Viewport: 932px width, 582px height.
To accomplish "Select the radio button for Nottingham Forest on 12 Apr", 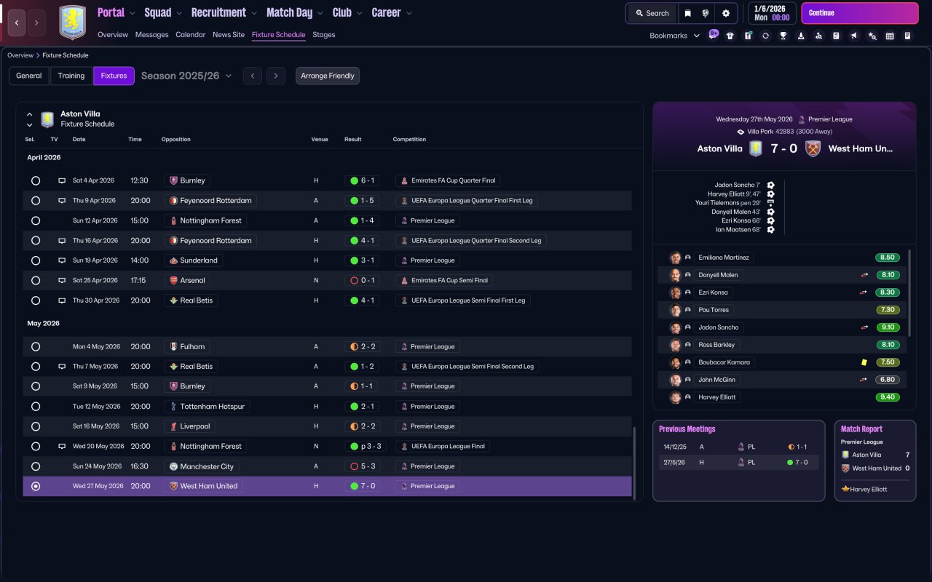I will [36, 220].
